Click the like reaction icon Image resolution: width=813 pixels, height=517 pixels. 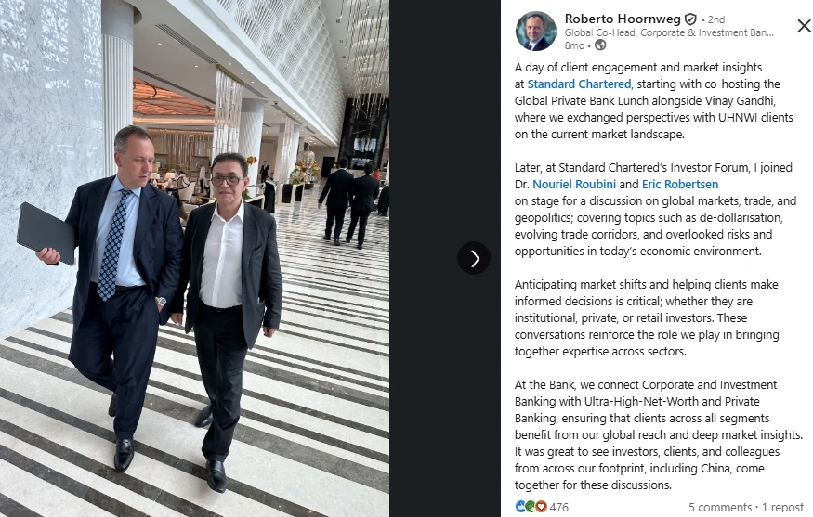(x=520, y=506)
